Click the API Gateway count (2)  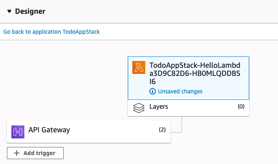(x=162, y=130)
